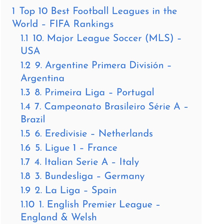This screenshot has height=224, width=202.
Task: Click the wrapped 'Argentina' text of entry 1.2
Action: click(43, 78)
